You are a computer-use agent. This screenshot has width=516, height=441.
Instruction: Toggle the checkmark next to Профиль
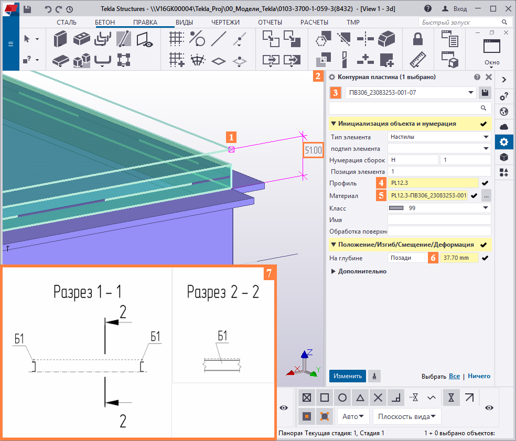(485, 183)
